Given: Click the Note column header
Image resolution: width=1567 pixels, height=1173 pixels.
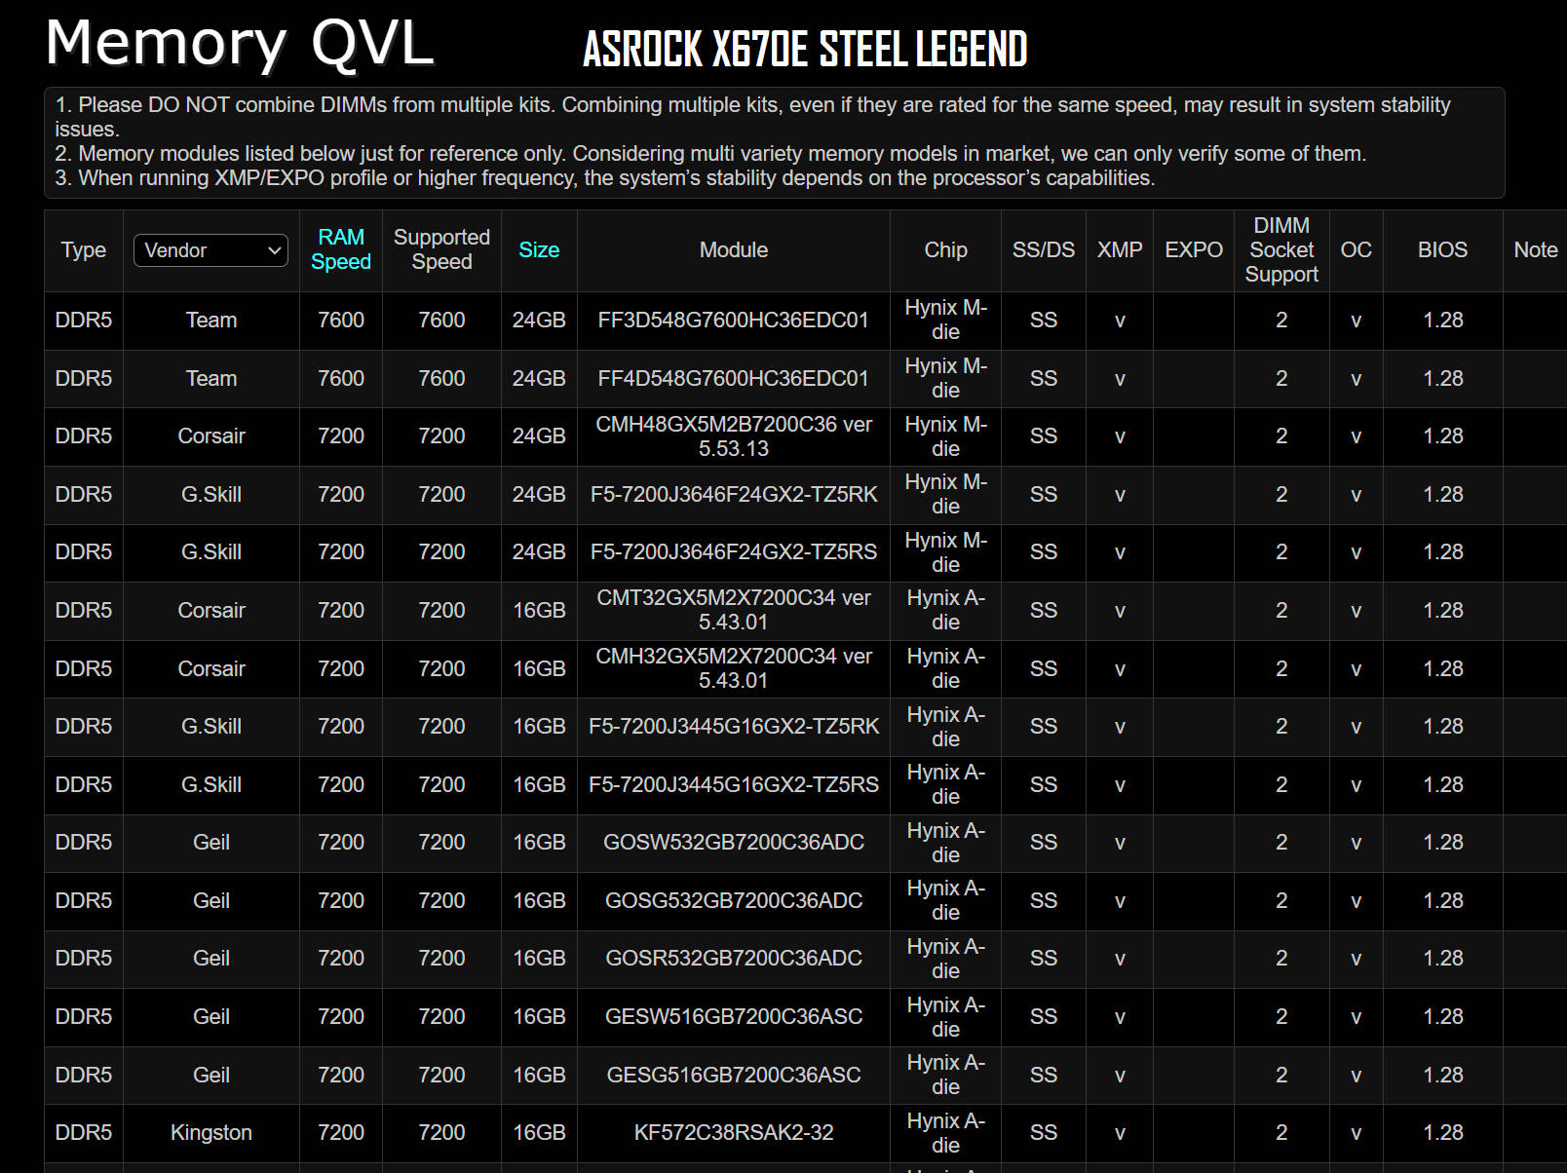Looking at the screenshot, I should coord(1536,250).
